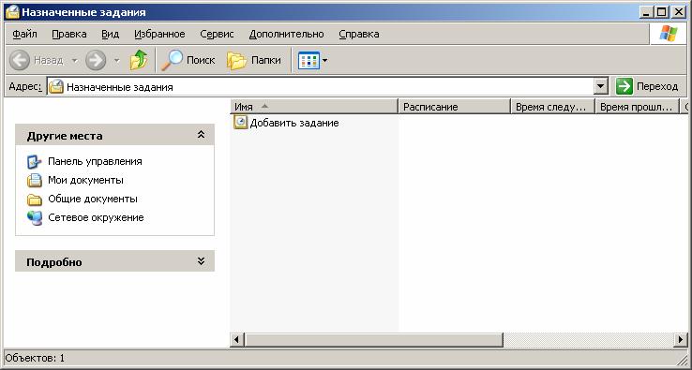Click the Добавить задание icon
This screenshot has width=692, height=370.
coord(241,122)
